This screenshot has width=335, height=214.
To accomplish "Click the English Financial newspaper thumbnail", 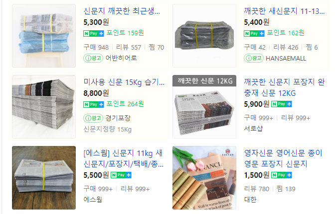I will point(204,178).
